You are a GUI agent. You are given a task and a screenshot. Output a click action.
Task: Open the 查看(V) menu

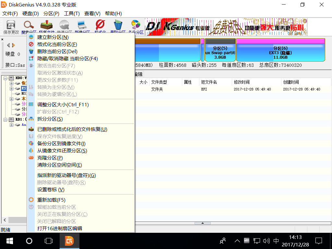tap(92, 14)
